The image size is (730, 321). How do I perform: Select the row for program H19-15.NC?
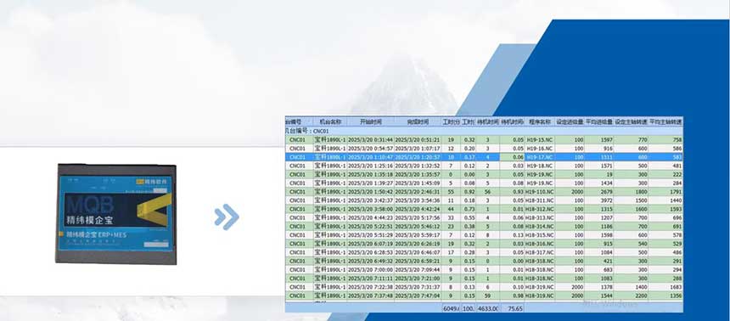[484, 140]
